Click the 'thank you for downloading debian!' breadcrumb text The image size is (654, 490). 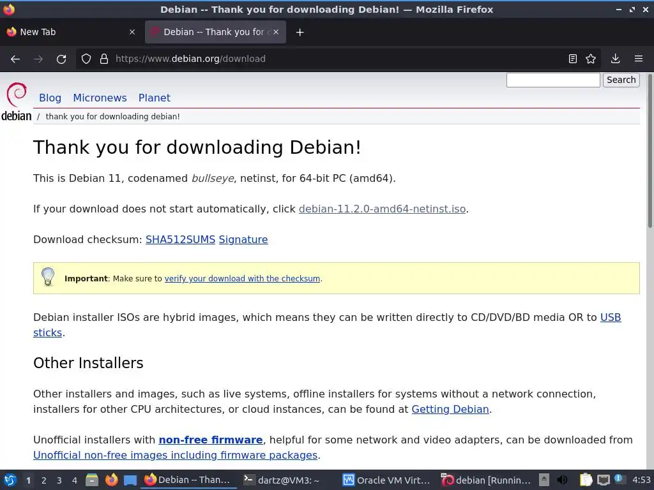pos(112,117)
